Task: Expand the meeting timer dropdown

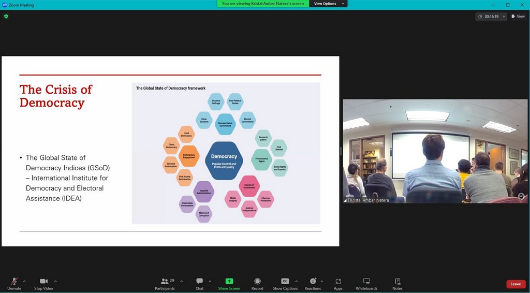Action: (x=504, y=17)
